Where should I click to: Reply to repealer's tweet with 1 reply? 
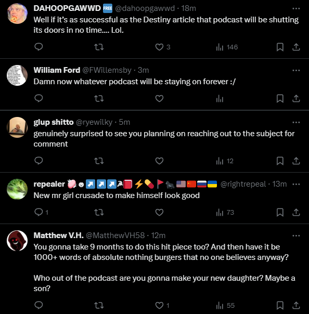coord(41,212)
